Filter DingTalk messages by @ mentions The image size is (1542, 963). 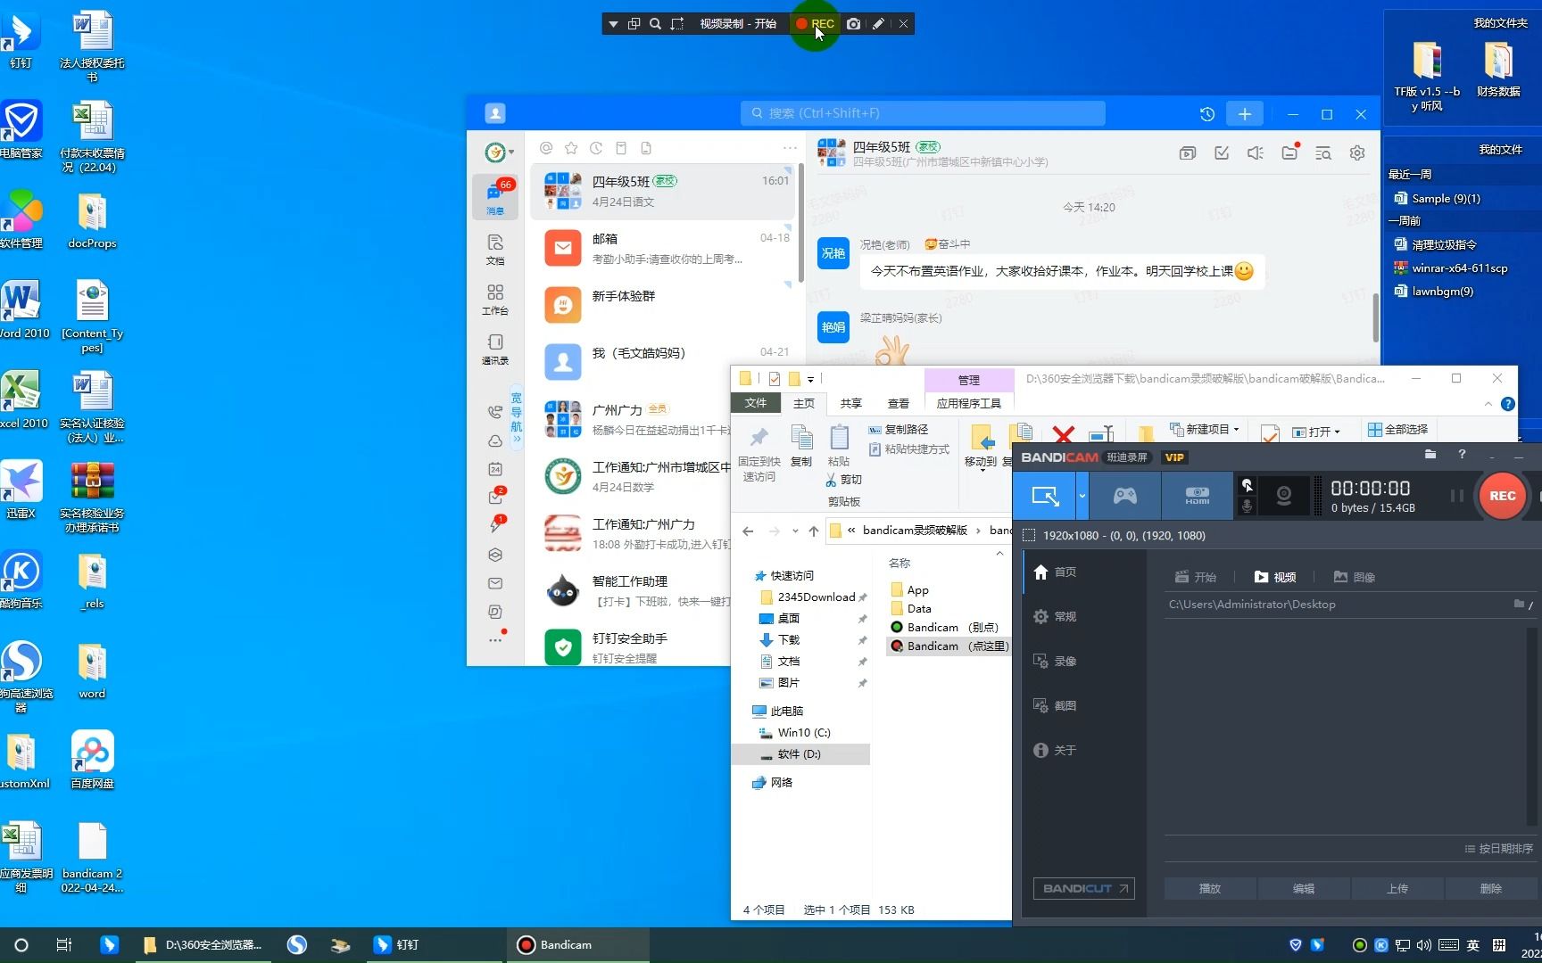pos(546,148)
